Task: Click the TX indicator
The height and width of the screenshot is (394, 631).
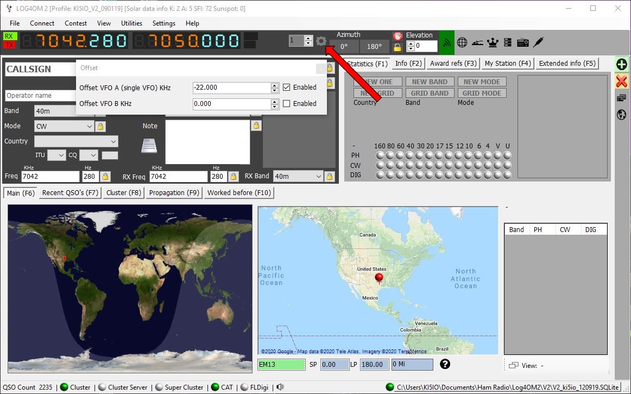Action: (9, 45)
